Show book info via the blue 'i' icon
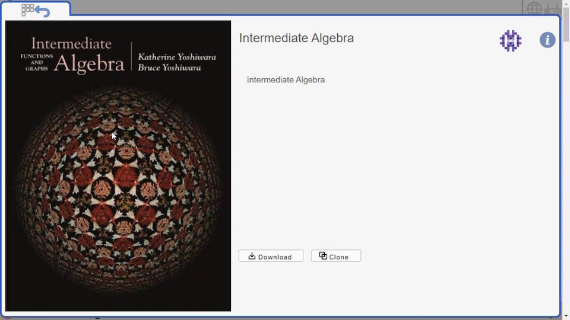570x320 pixels. coord(547,40)
